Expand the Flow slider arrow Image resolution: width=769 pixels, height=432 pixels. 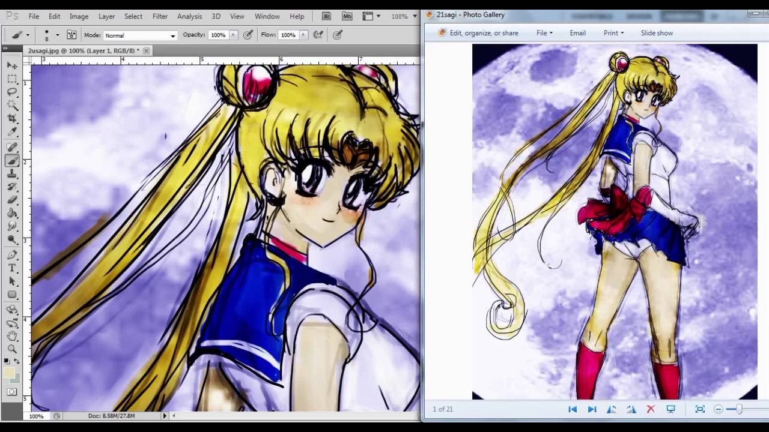[303, 35]
